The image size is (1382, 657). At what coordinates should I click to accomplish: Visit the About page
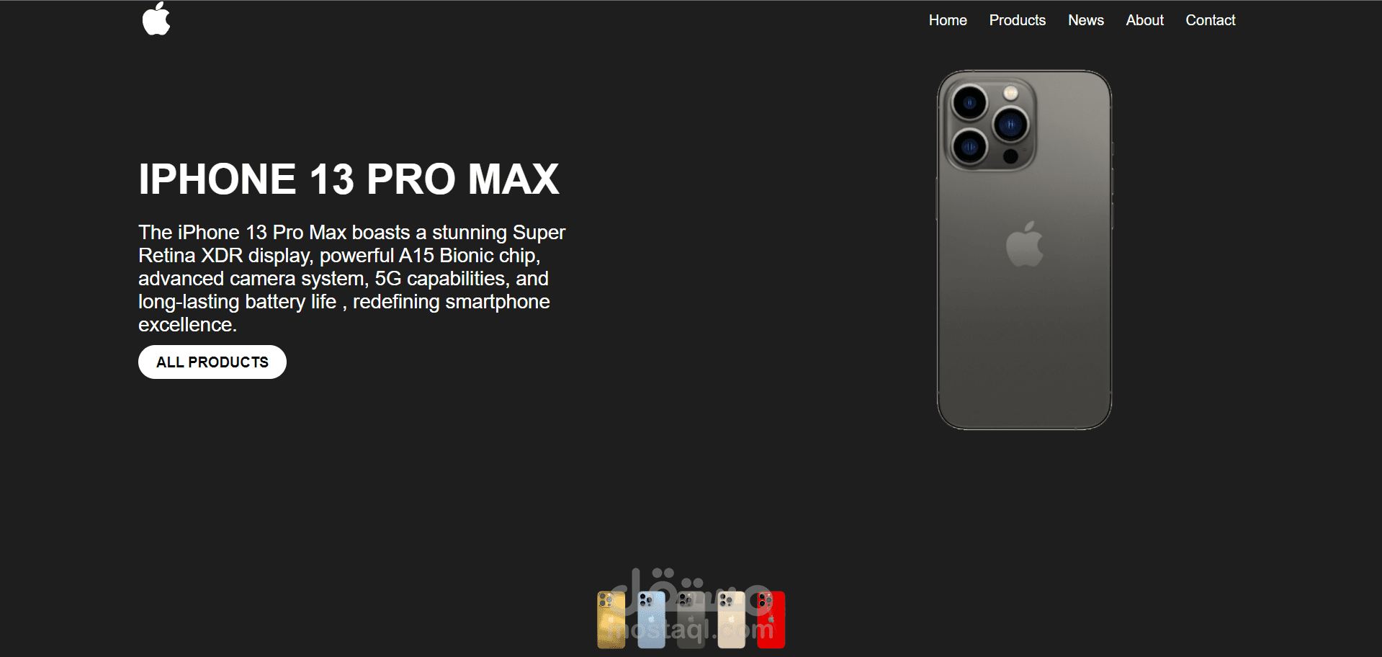coord(1144,20)
